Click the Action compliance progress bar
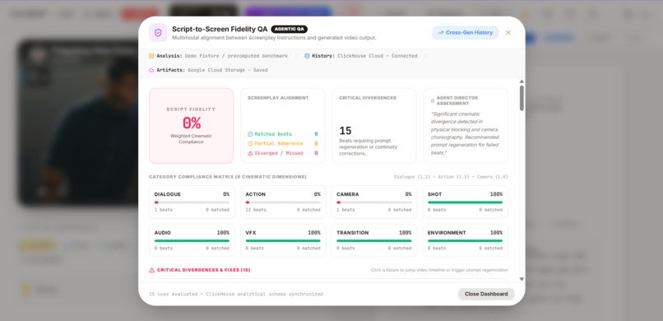 click(x=283, y=202)
